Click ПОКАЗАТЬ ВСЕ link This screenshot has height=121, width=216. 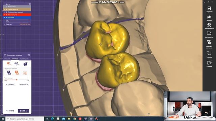[x=25, y=24]
